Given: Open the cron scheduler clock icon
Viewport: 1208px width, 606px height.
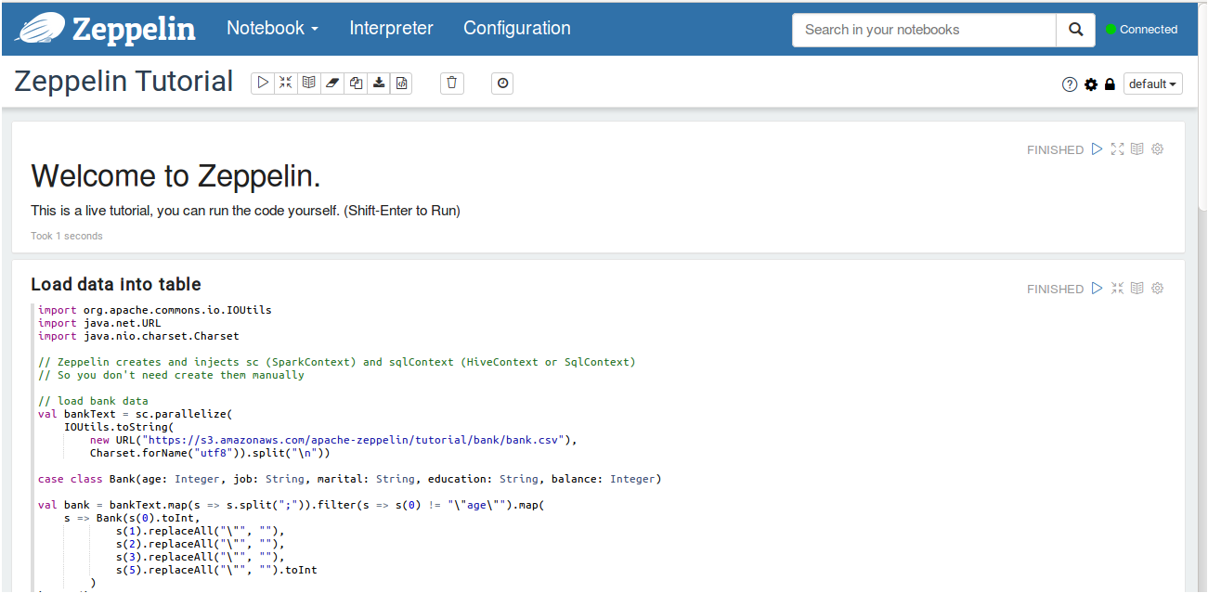Looking at the screenshot, I should (x=502, y=84).
